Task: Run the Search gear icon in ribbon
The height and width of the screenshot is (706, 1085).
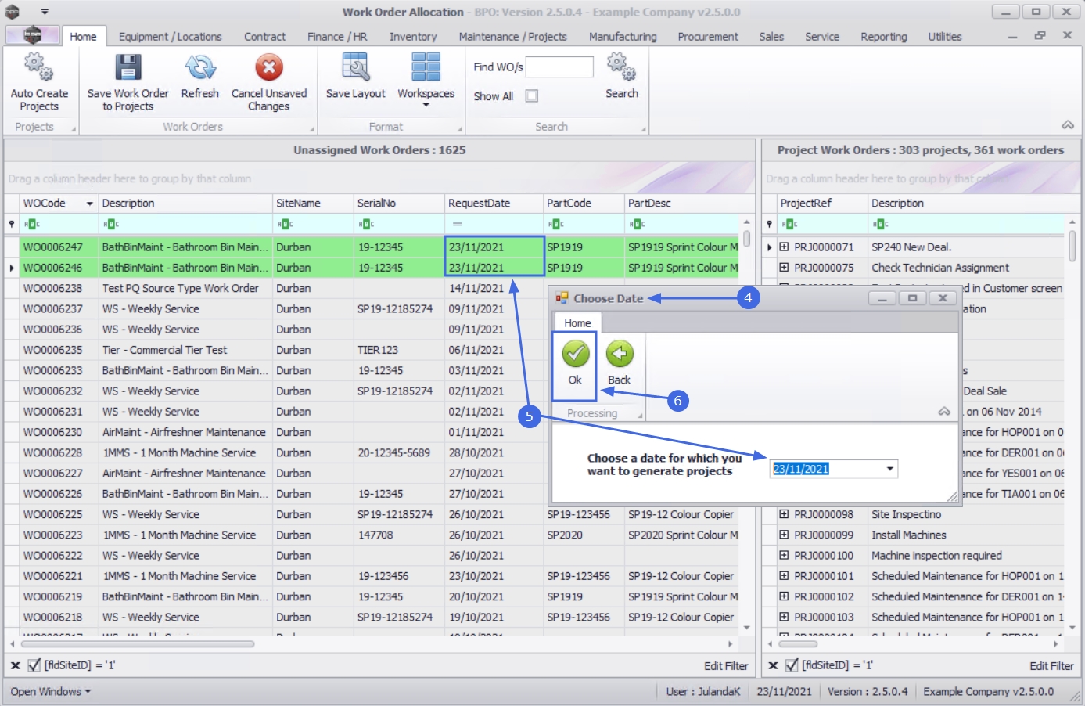Action: click(621, 68)
